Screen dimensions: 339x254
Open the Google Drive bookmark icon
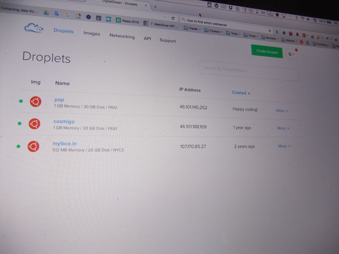point(46,13)
